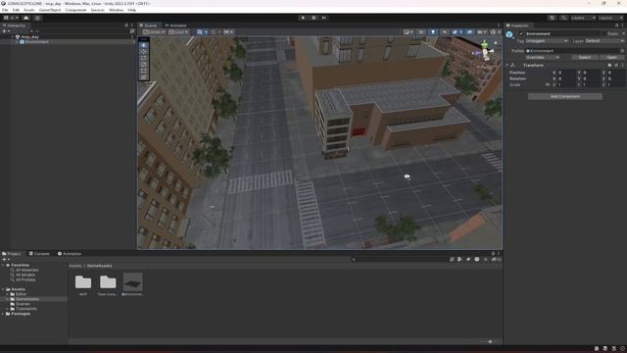Click the Add Component button
627x353 pixels.
pyautogui.click(x=565, y=96)
